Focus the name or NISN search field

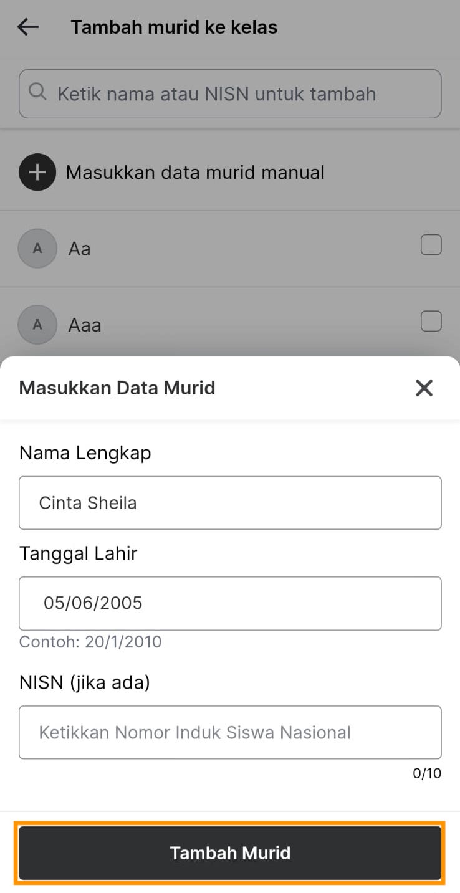pyautogui.click(x=237, y=94)
